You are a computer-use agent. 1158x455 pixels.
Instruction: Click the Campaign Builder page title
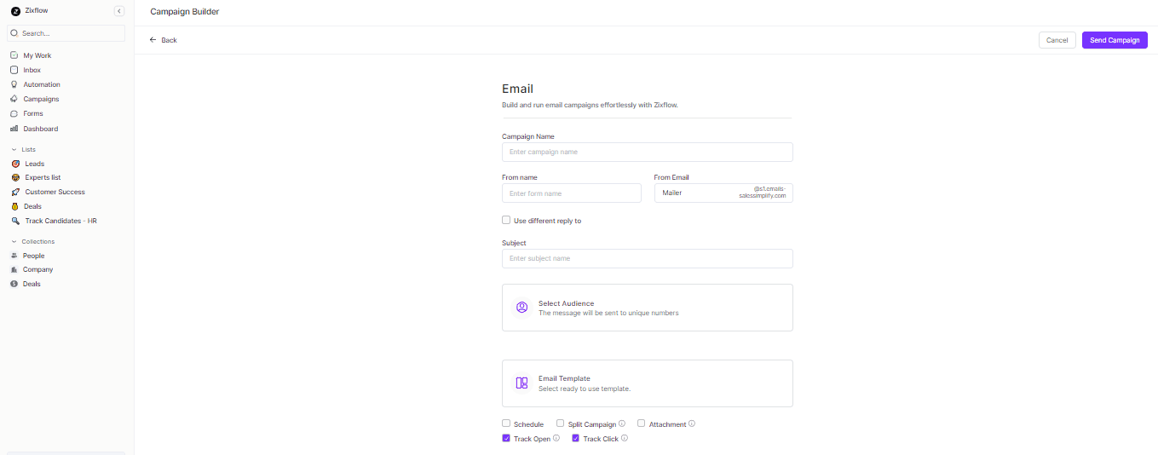pos(184,12)
